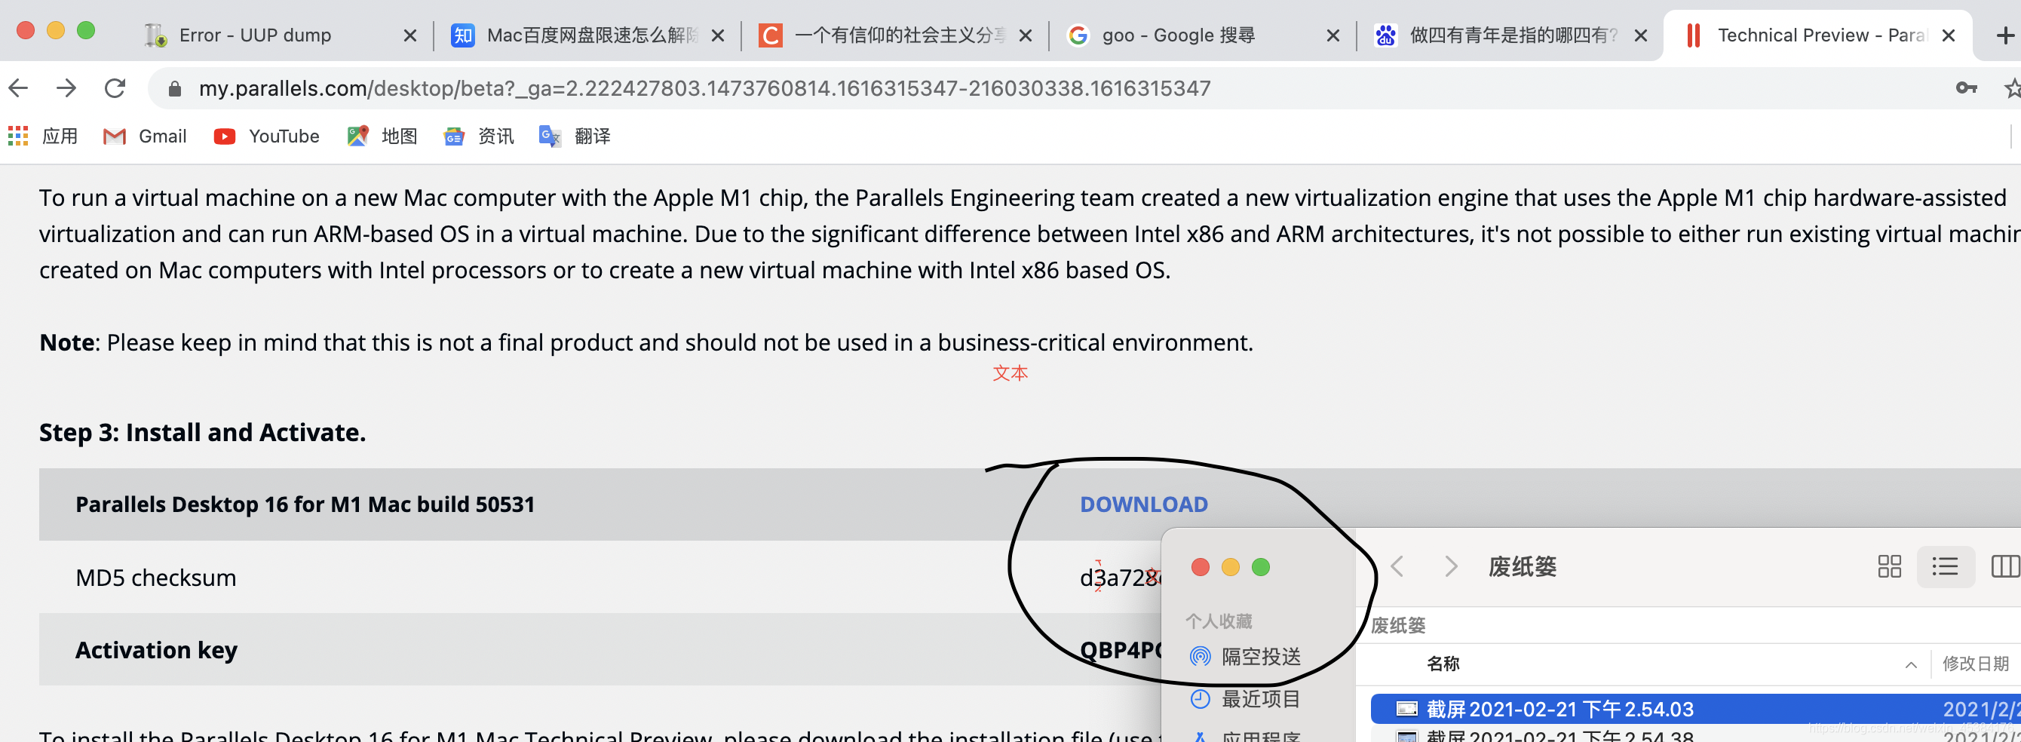Close the goo - Google 搜尋 tab
The image size is (2021, 742).
click(x=1333, y=35)
